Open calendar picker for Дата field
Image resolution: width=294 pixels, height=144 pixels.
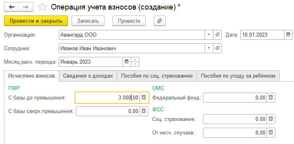288,35
